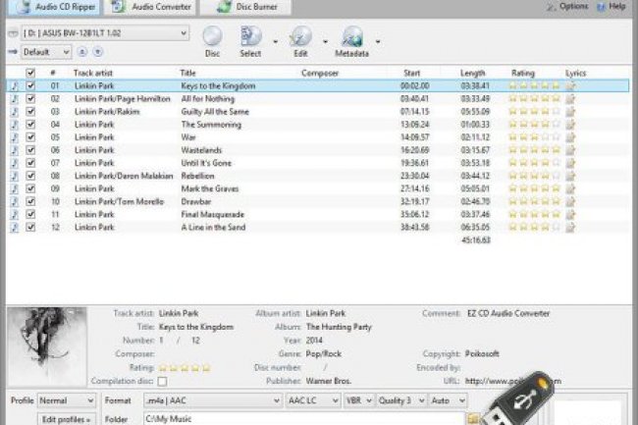
Task: Click the music note icon for track 10
Action: coord(15,201)
